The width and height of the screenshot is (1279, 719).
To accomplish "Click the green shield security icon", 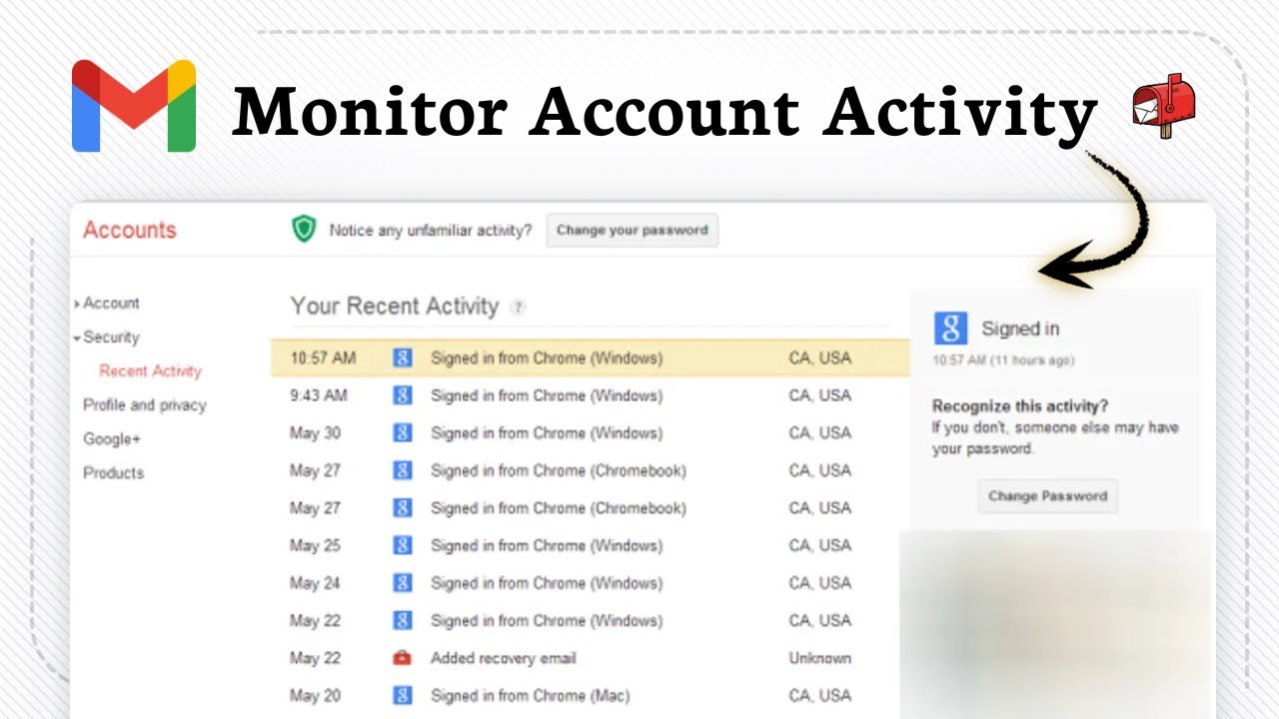I will point(304,230).
